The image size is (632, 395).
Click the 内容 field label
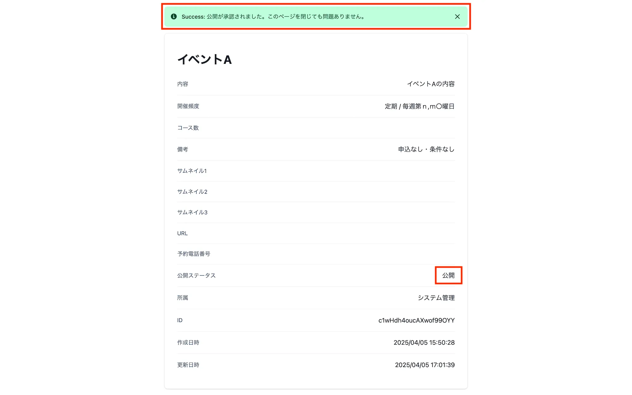tap(182, 84)
